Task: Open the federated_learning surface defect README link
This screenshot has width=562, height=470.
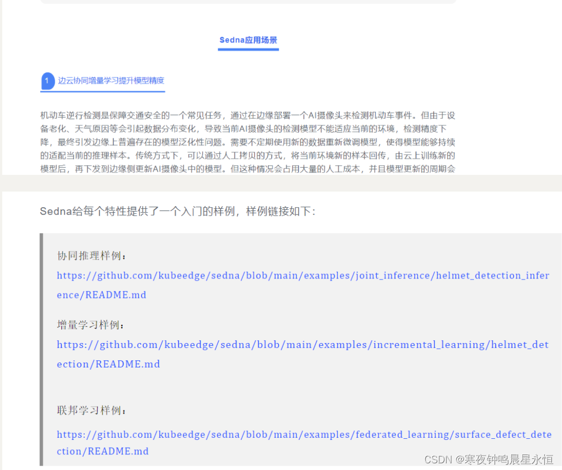Action: (x=304, y=443)
